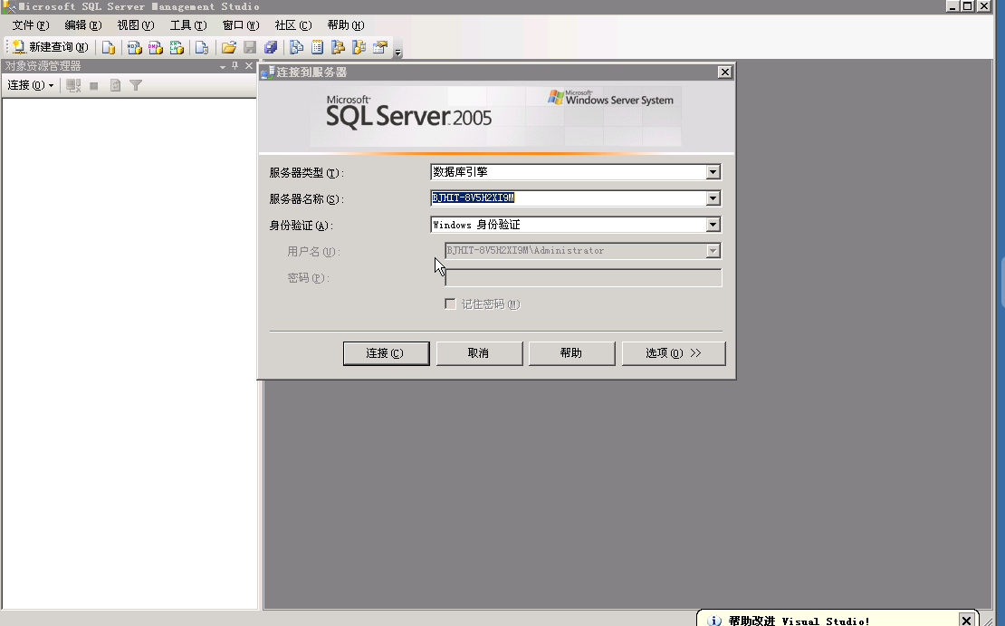Open the Summary page toolbar icon

coord(317,47)
